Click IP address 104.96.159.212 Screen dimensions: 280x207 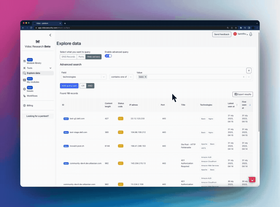click(138, 132)
